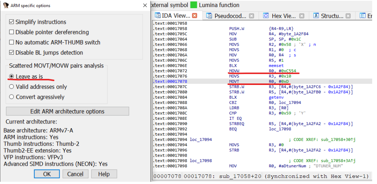Close the Structures tab
The height and width of the screenshot is (184, 377).
point(348,16)
